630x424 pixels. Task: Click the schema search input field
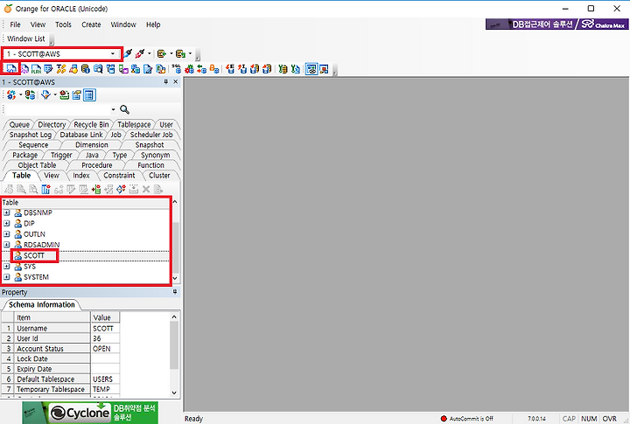click(58, 109)
